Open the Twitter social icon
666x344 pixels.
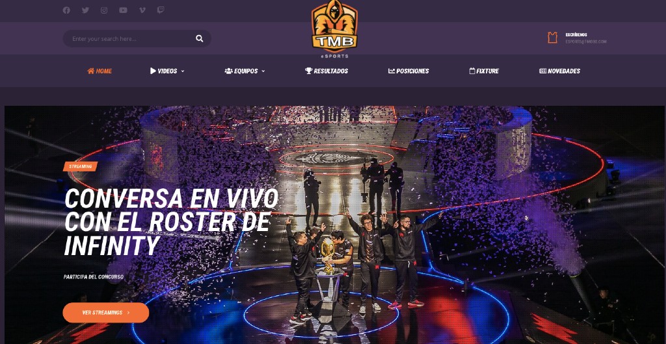[x=85, y=10]
